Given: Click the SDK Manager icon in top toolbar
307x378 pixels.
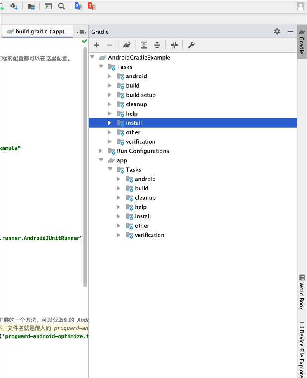Looking at the screenshot, I should (14, 6).
